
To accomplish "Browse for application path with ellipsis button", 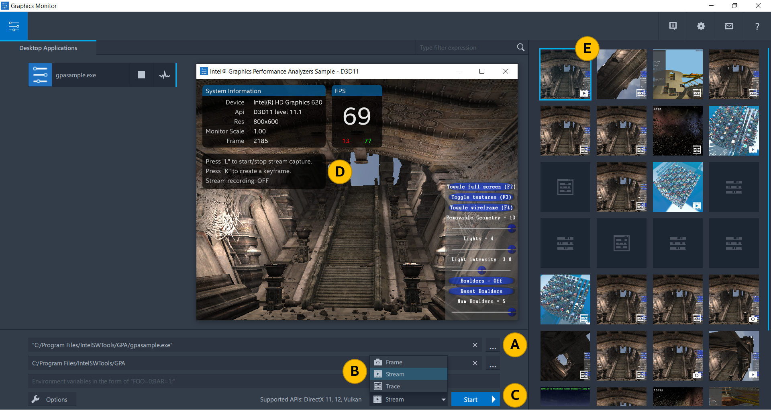I will pyautogui.click(x=493, y=345).
